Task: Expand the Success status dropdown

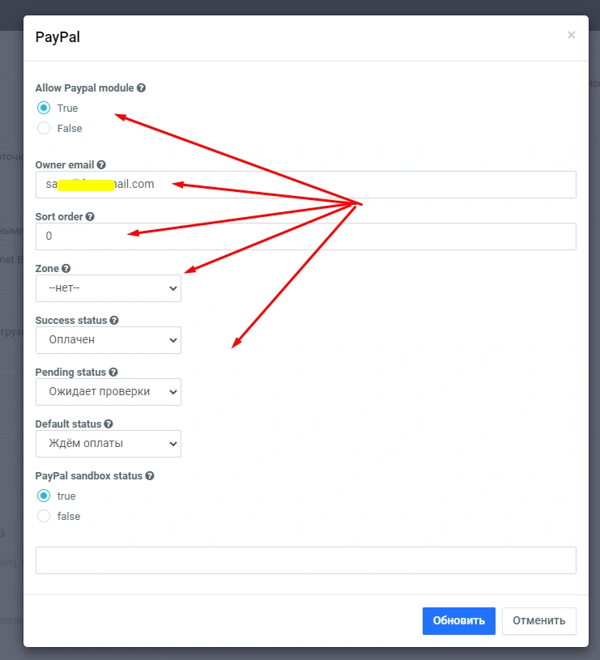Action: click(109, 340)
